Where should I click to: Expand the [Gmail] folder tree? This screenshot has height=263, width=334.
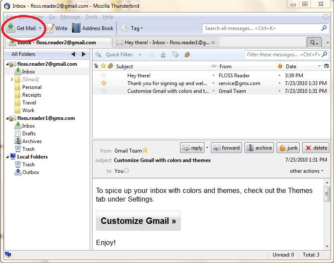tap(12, 80)
